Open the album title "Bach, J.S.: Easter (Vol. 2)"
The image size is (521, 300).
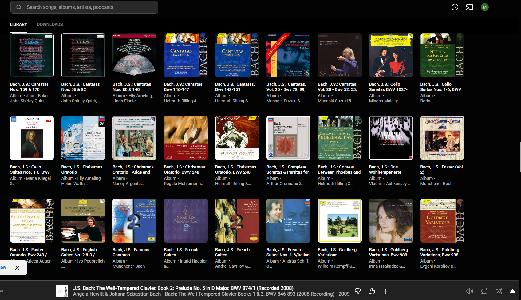[442, 169]
